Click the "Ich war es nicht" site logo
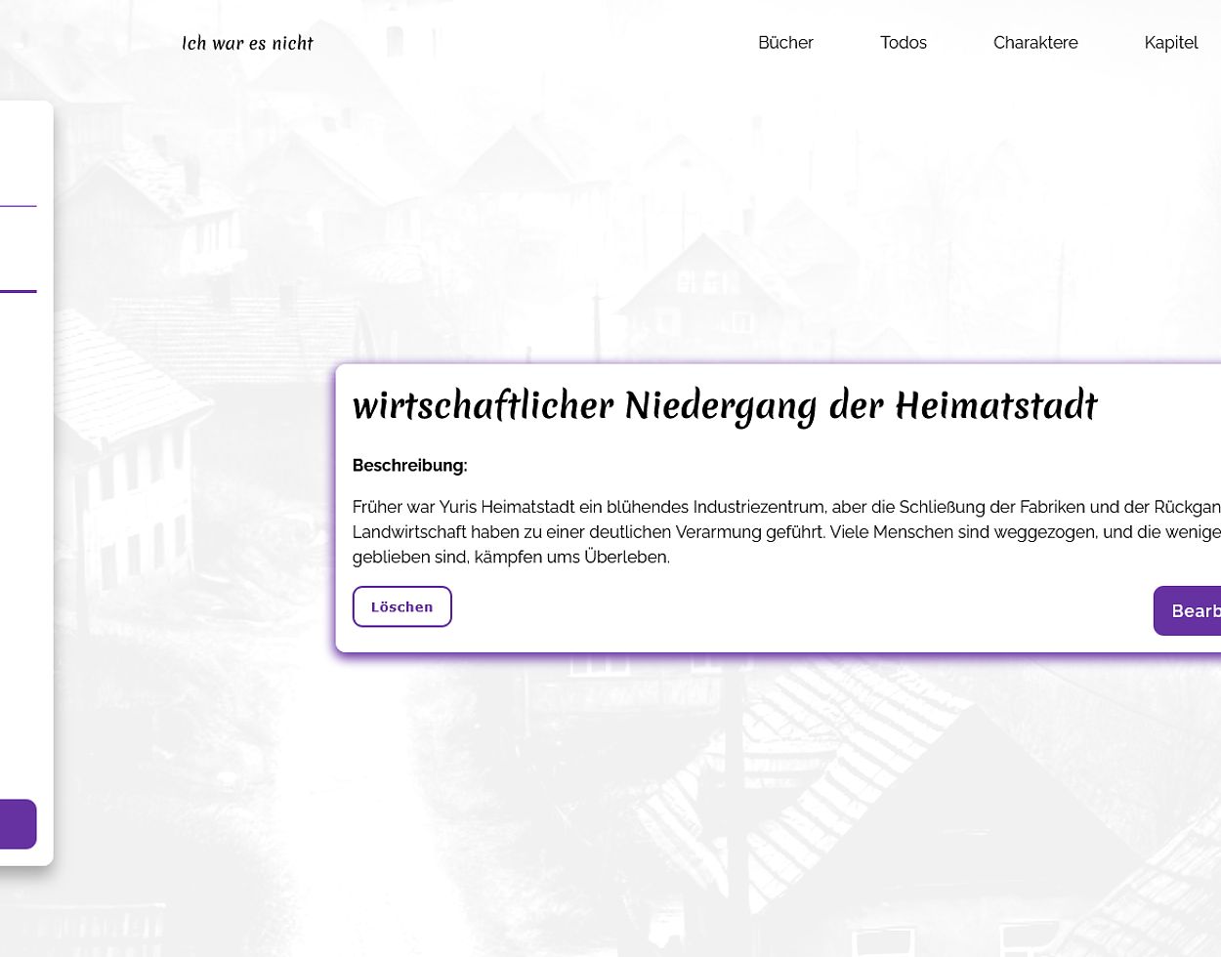This screenshot has width=1221, height=957. tap(247, 43)
